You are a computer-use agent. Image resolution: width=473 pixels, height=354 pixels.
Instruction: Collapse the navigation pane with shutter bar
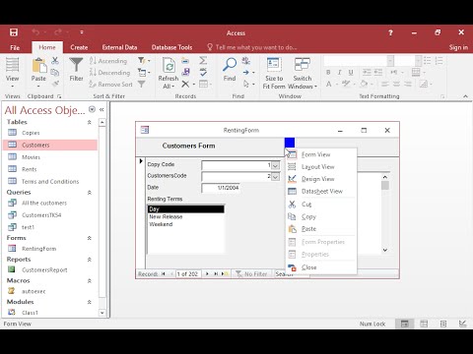pyautogui.click(x=101, y=109)
